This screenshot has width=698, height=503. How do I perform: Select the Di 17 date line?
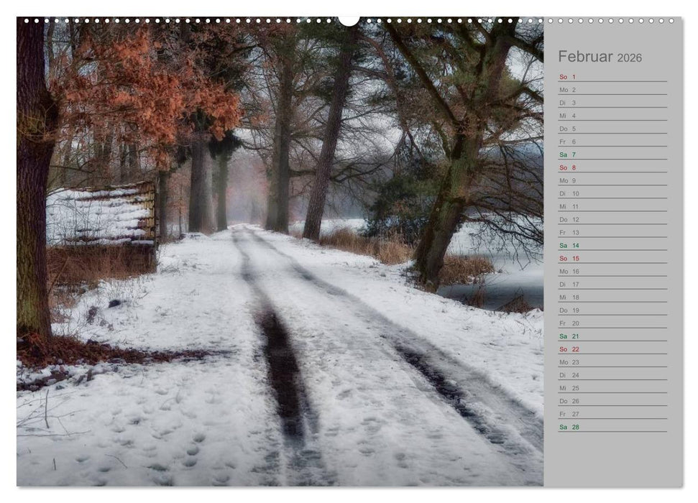(569, 284)
